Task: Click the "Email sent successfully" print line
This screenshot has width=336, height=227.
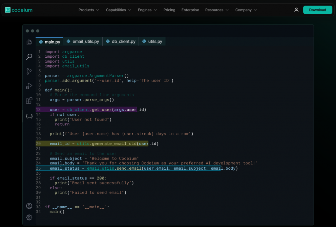Action: [x=94, y=183]
